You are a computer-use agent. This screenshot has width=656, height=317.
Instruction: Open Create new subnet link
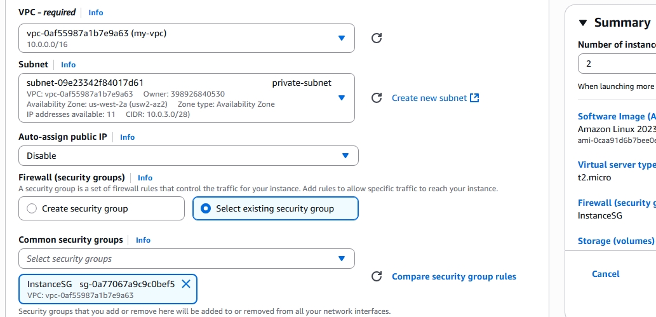point(429,98)
